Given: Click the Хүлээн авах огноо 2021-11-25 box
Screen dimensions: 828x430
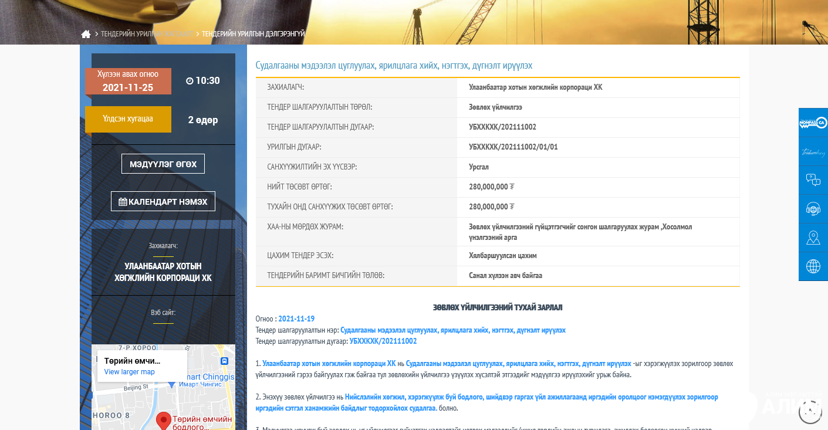Looking at the screenshot, I should tap(128, 81).
